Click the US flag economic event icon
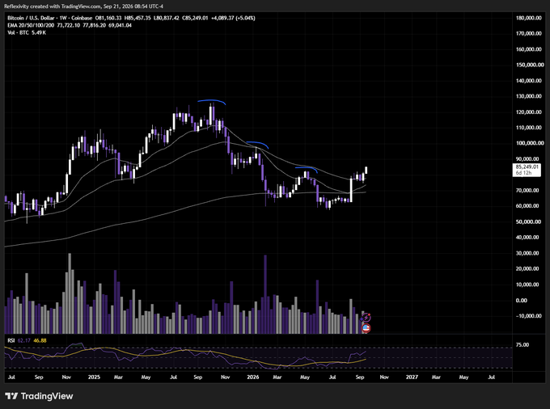This screenshot has height=409, width=550. pyautogui.click(x=366, y=328)
